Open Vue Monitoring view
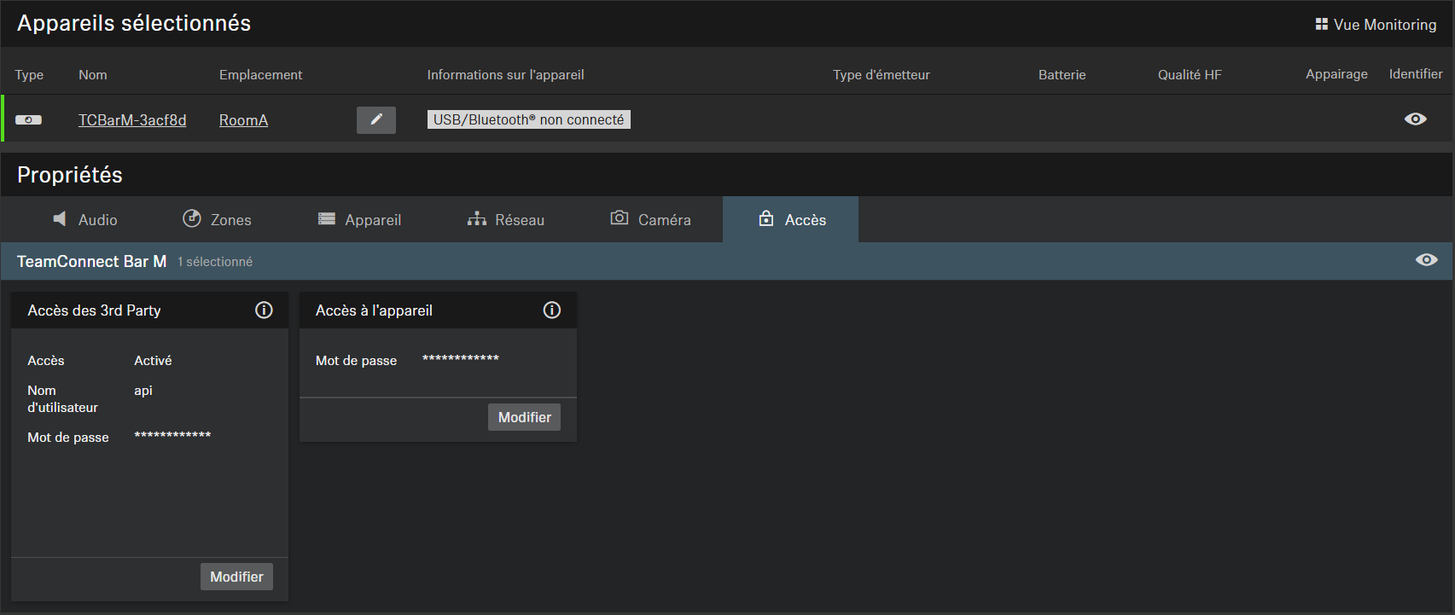 pyautogui.click(x=1376, y=25)
